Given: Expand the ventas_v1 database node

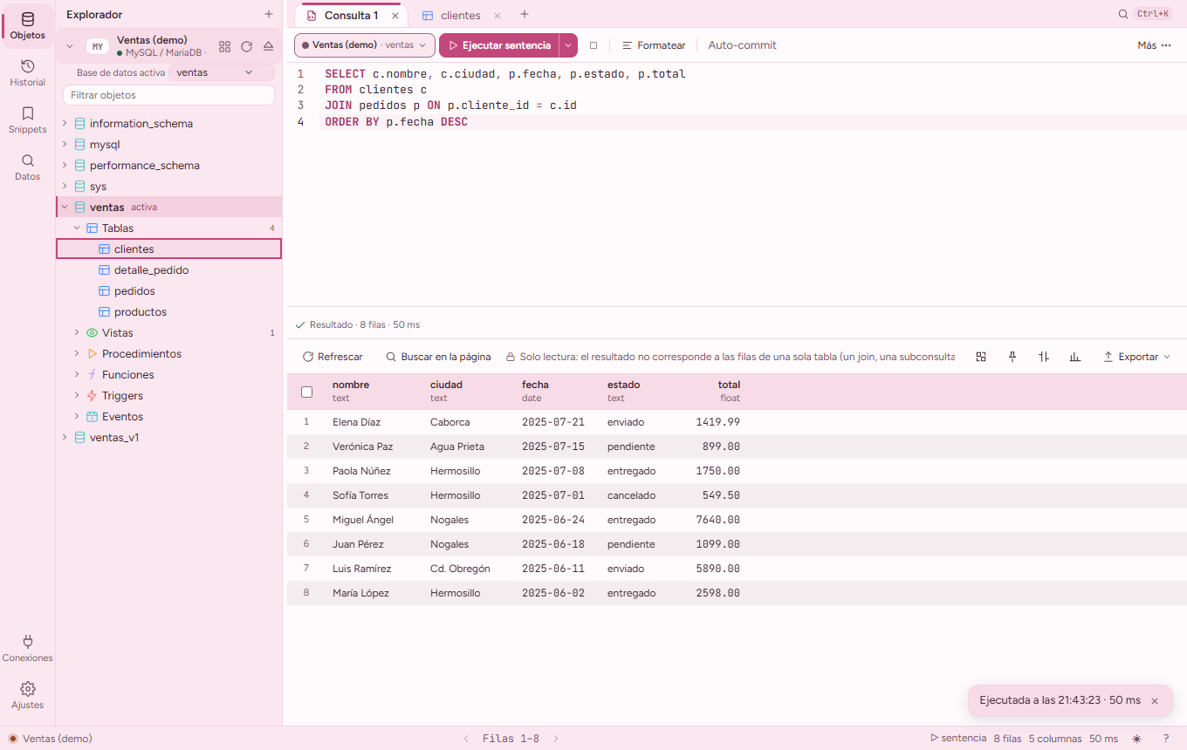Looking at the screenshot, I should click(65, 438).
